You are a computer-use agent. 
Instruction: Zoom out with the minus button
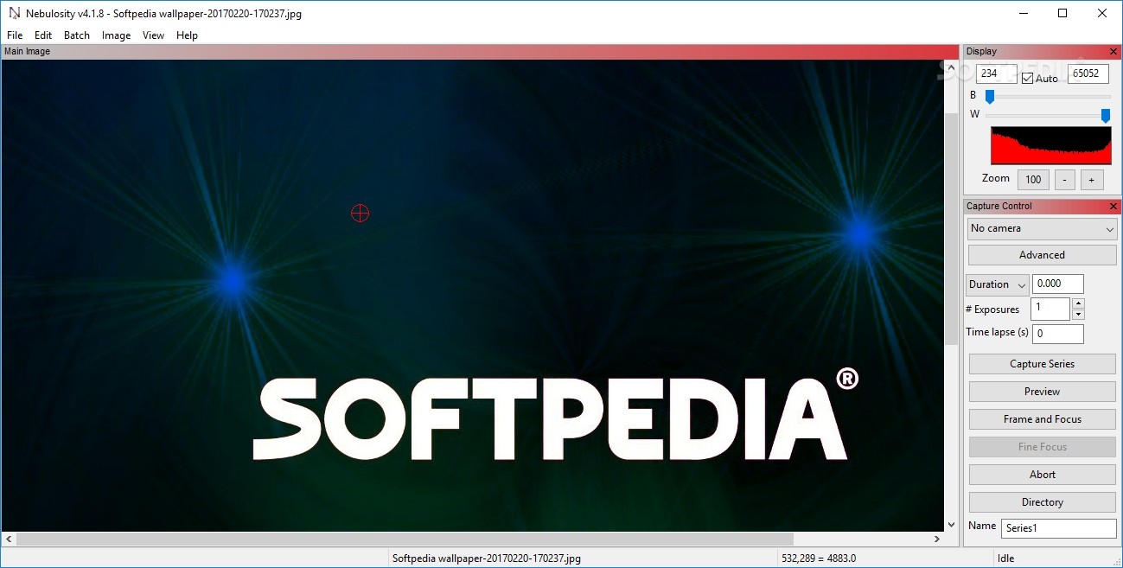tap(1065, 180)
